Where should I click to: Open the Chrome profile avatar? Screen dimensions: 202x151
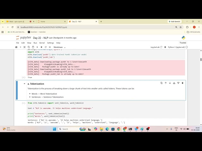[194, 27]
